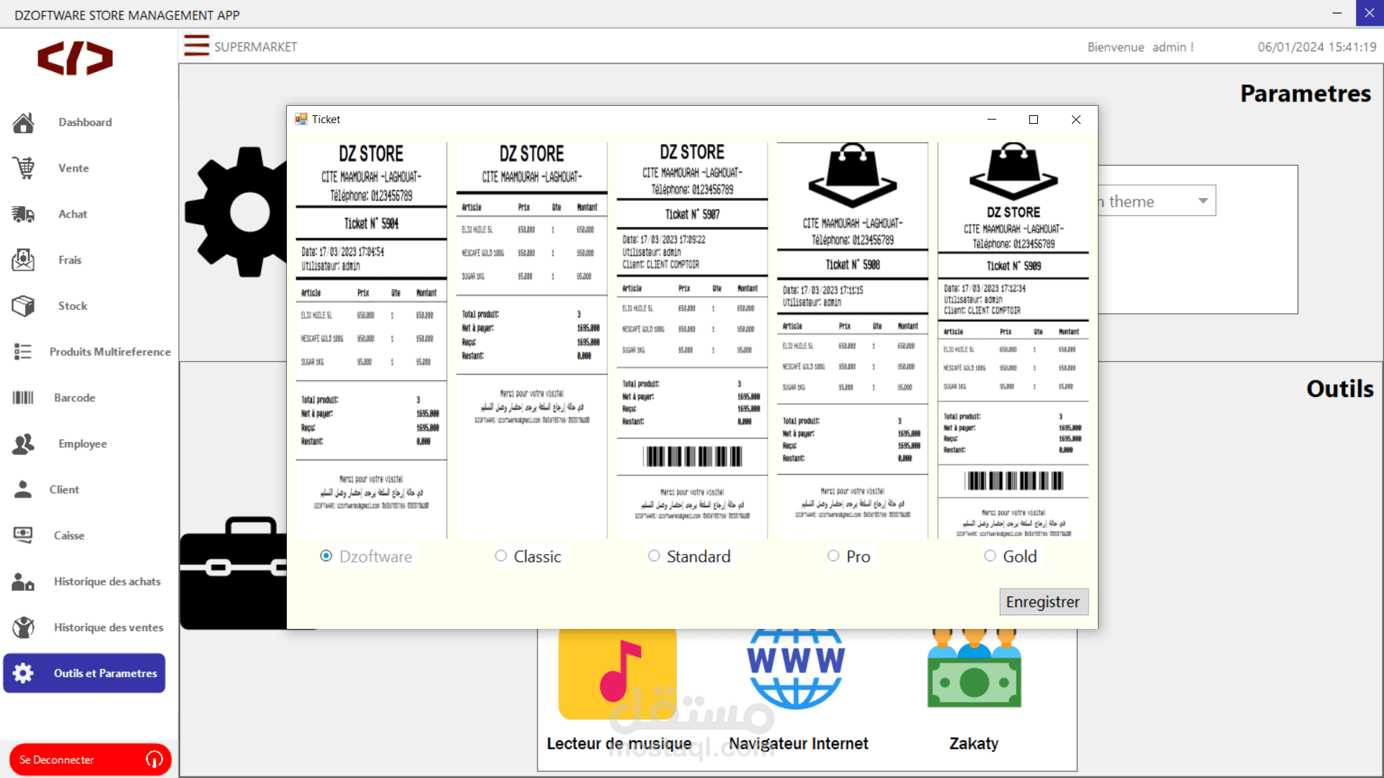Screen dimensions: 1384x778
Task: Click the Pro ticket preview thumbnail
Action: click(x=852, y=340)
